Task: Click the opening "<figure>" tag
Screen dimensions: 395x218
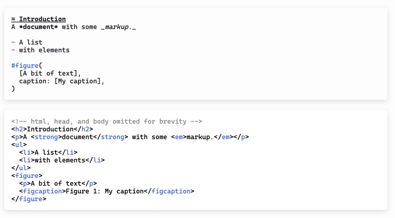Action: coord(27,176)
